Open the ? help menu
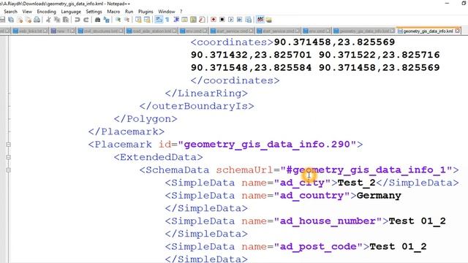 (x=181, y=12)
